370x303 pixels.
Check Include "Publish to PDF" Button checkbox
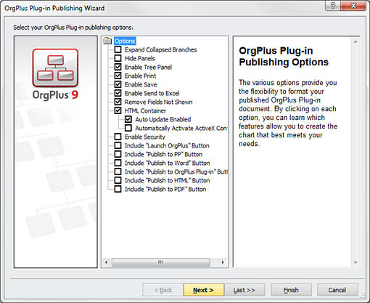118,189
